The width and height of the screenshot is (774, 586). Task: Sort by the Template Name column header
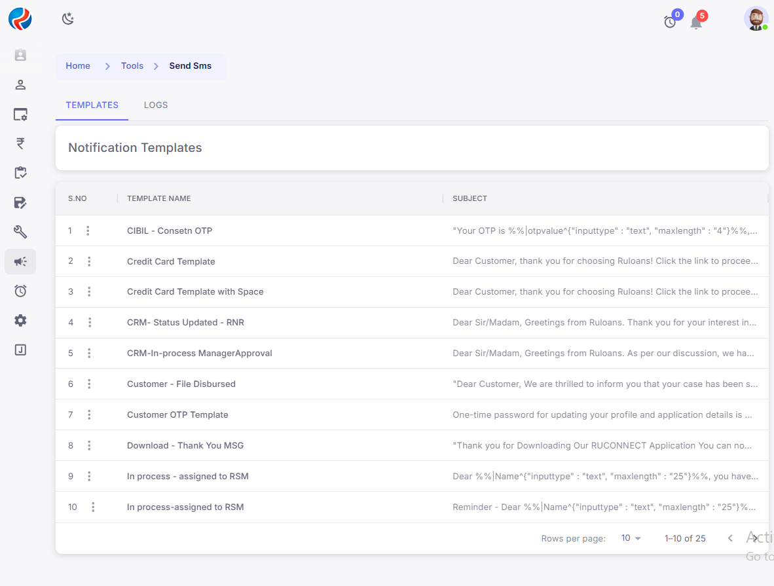tap(159, 198)
